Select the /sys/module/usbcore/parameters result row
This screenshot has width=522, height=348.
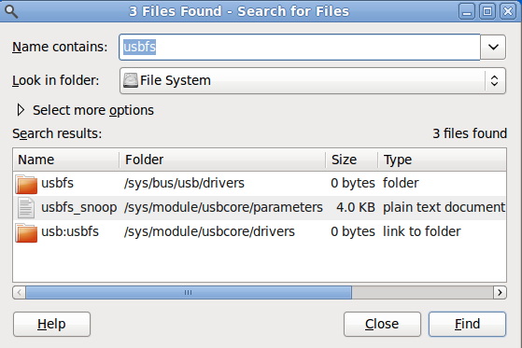(x=260, y=208)
